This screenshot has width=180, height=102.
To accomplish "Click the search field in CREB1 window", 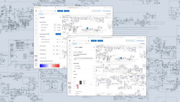I will pyautogui.click(x=79, y=41).
